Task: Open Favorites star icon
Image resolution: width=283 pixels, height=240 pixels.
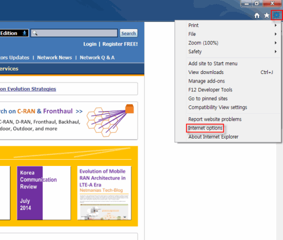Action: [x=267, y=15]
